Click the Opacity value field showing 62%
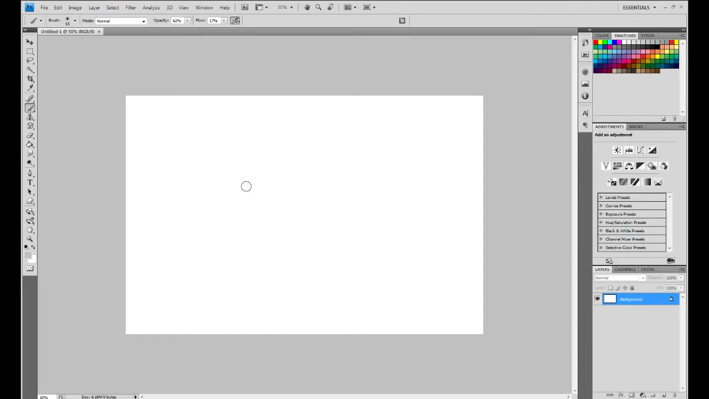 [x=177, y=21]
